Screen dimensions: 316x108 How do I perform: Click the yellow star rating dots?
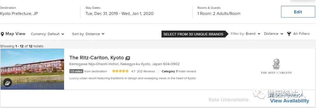[x=120, y=71]
